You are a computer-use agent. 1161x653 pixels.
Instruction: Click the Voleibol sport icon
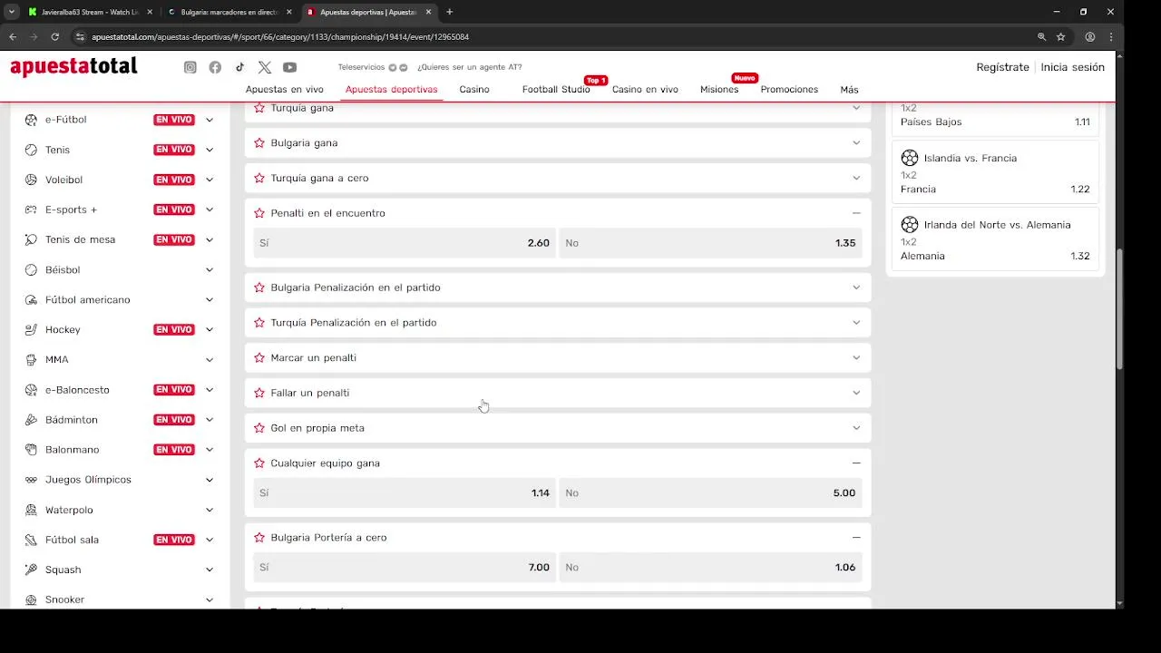pyautogui.click(x=31, y=180)
